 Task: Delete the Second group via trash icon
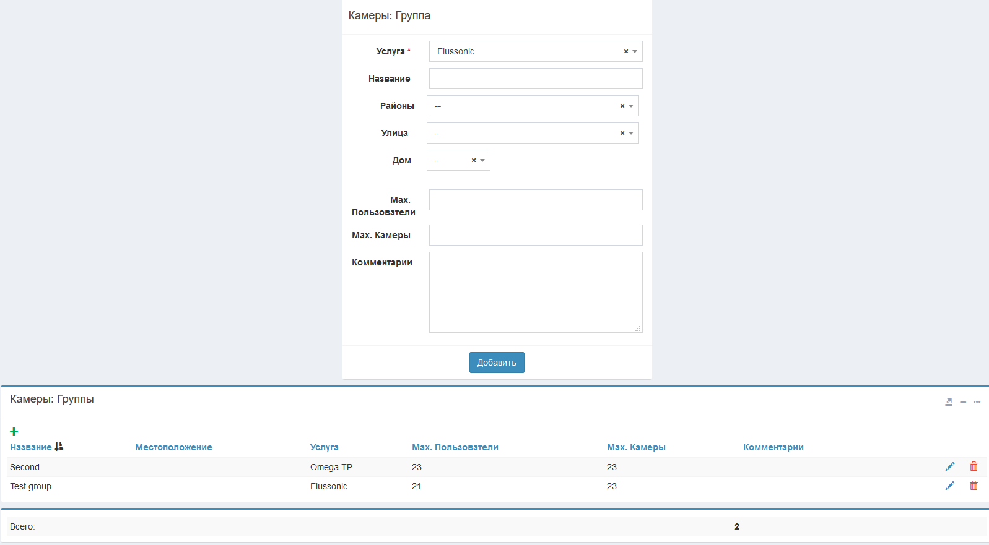point(974,467)
